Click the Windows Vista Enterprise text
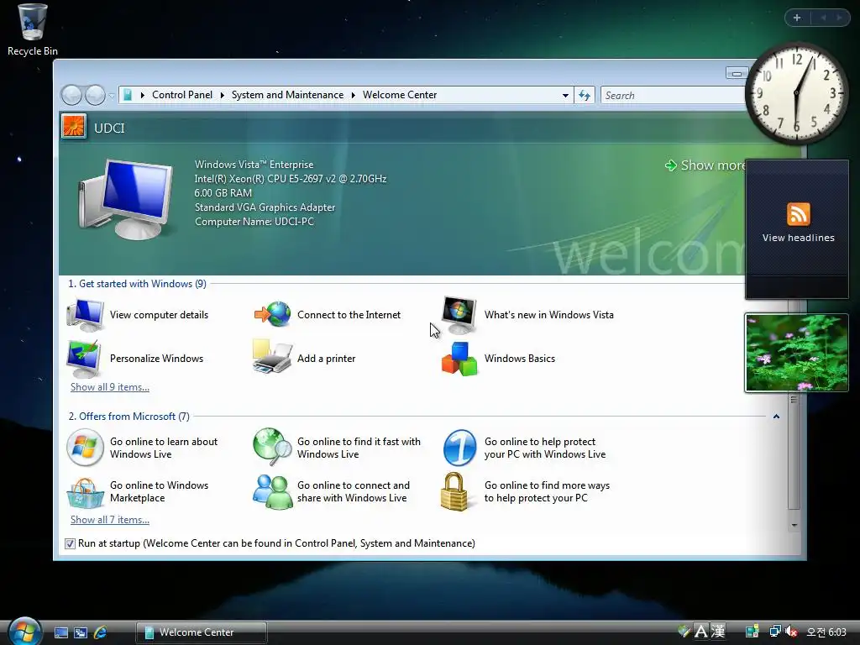Screen dimensions: 860x645 click(x=254, y=165)
